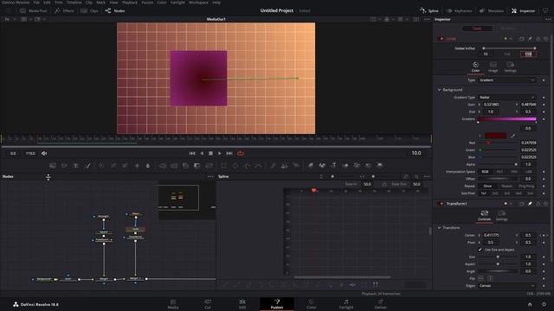Collapse the Background section
Screen dimensions: 554x311
[440, 90]
